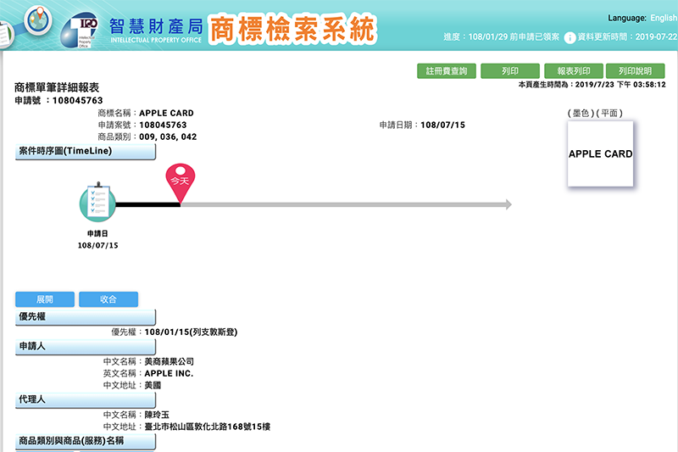678x452 pixels.
Task: Switch language to English
Action: tap(664, 18)
